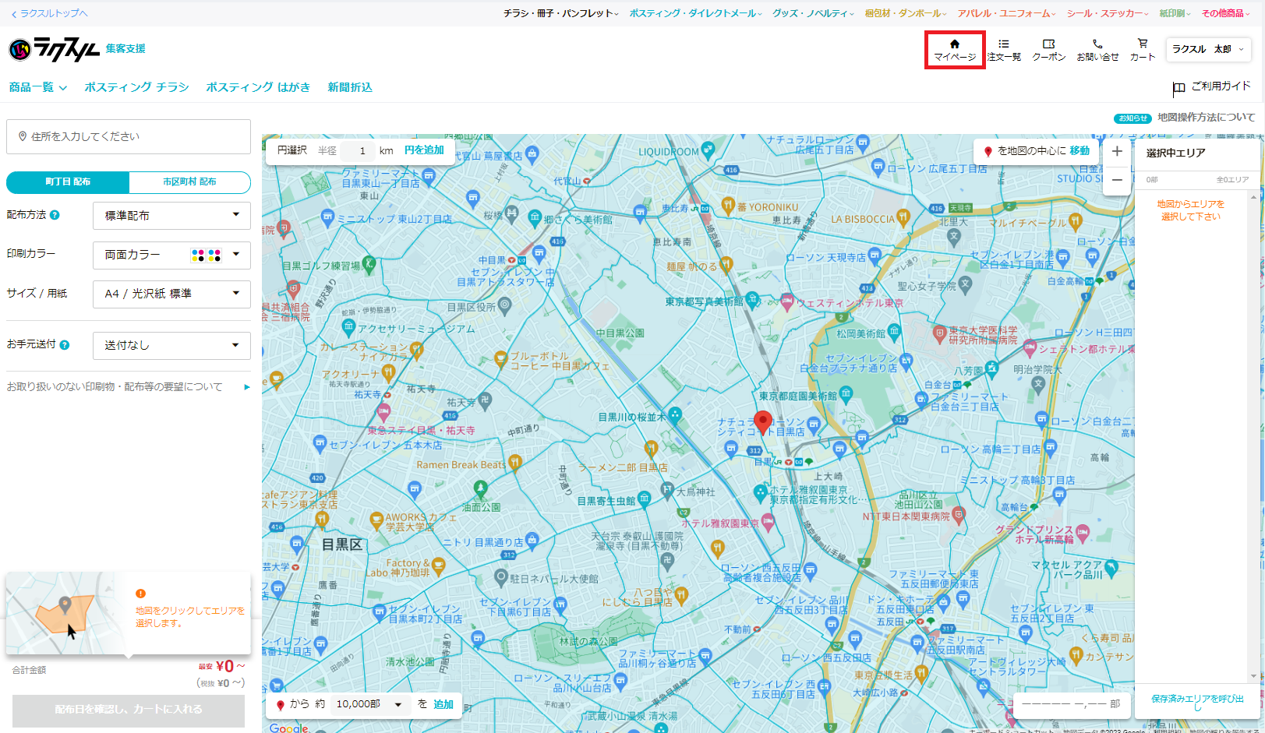Click the ラクスル logo
1265x733 pixels.
[x=55, y=49]
